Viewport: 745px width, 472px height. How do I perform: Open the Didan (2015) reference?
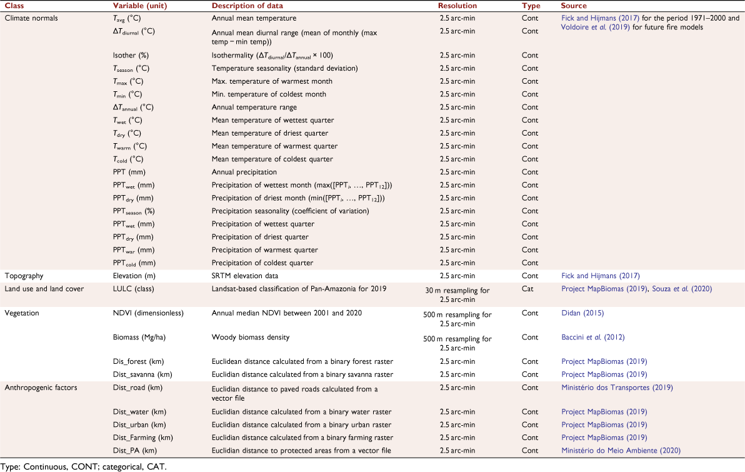coord(582,313)
